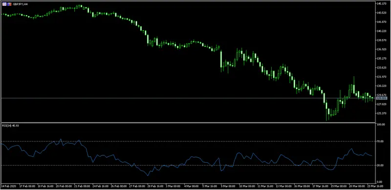Click the 100.00 RSI scale value
Image resolution: width=391 pixels, height=190 pixels.
point(381,125)
